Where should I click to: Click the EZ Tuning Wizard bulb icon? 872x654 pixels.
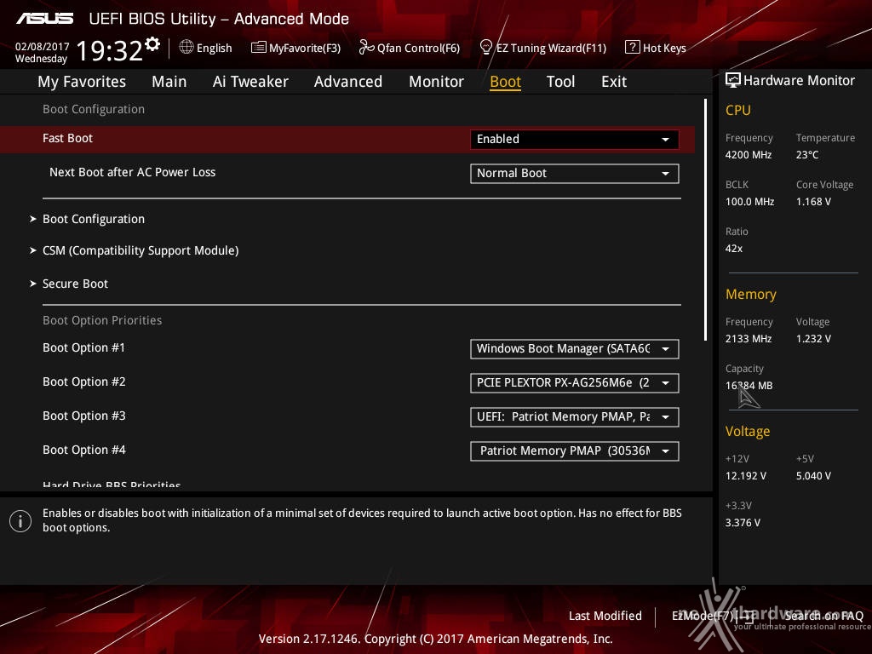(485, 48)
